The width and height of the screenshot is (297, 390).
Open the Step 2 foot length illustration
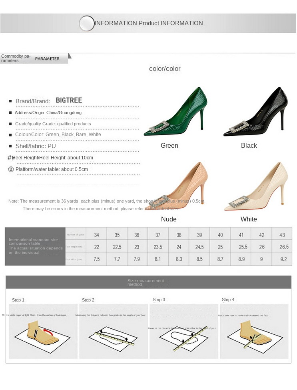(114, 332)
